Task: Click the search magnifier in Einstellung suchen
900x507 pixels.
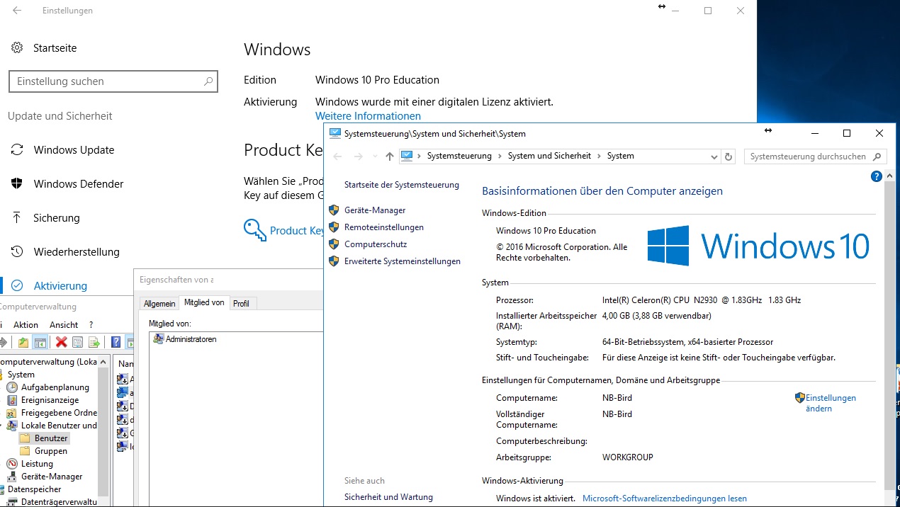Action: coord(208,81)
